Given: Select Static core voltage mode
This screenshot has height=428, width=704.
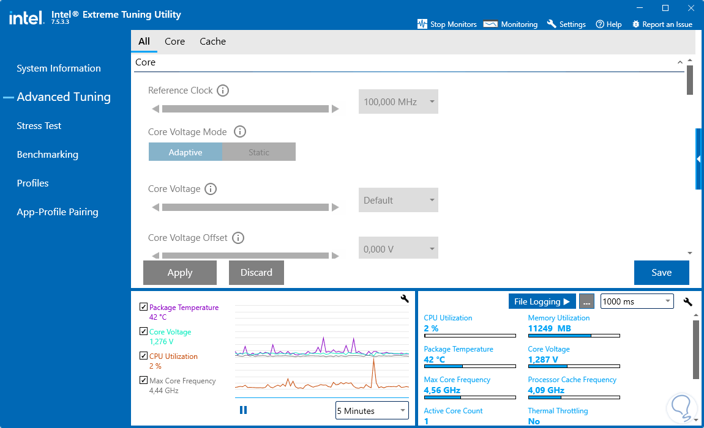Looking at the screenshot, I should coord(259,152).
